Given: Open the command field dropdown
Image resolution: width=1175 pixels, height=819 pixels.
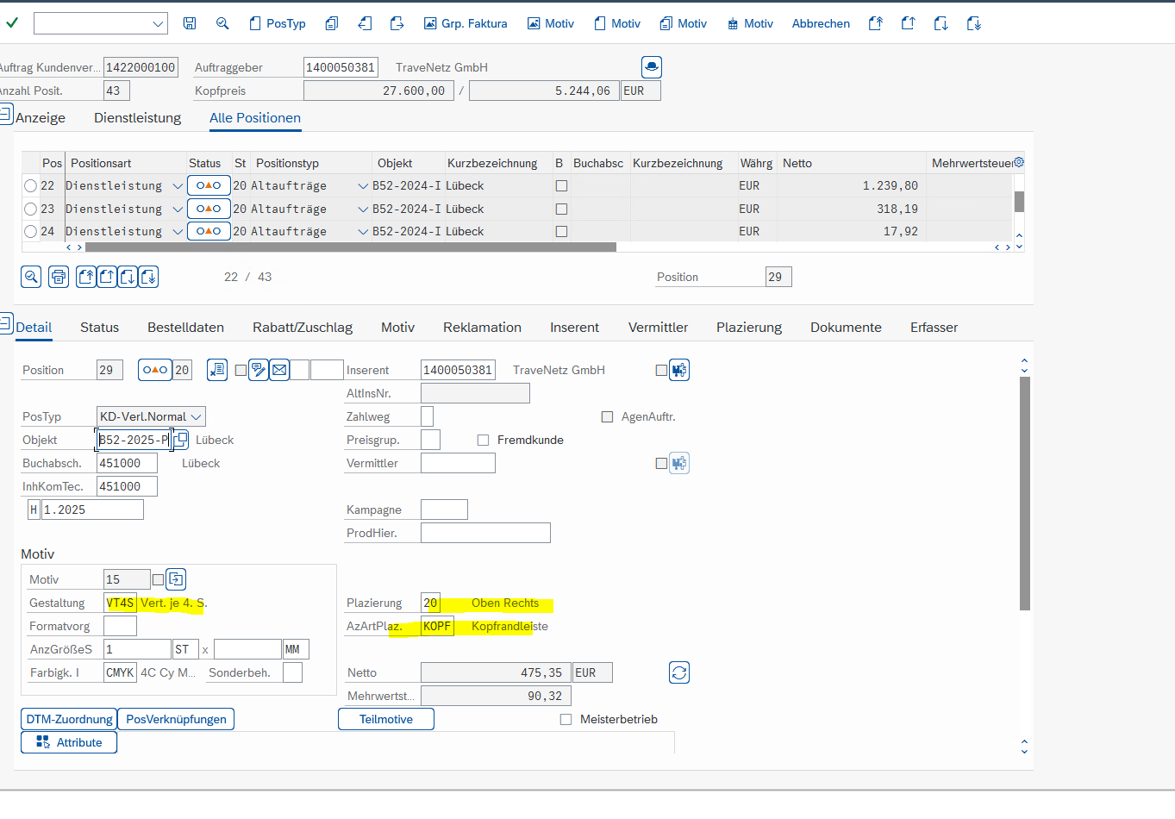Looking at the screenshot, I should [158, 23].
